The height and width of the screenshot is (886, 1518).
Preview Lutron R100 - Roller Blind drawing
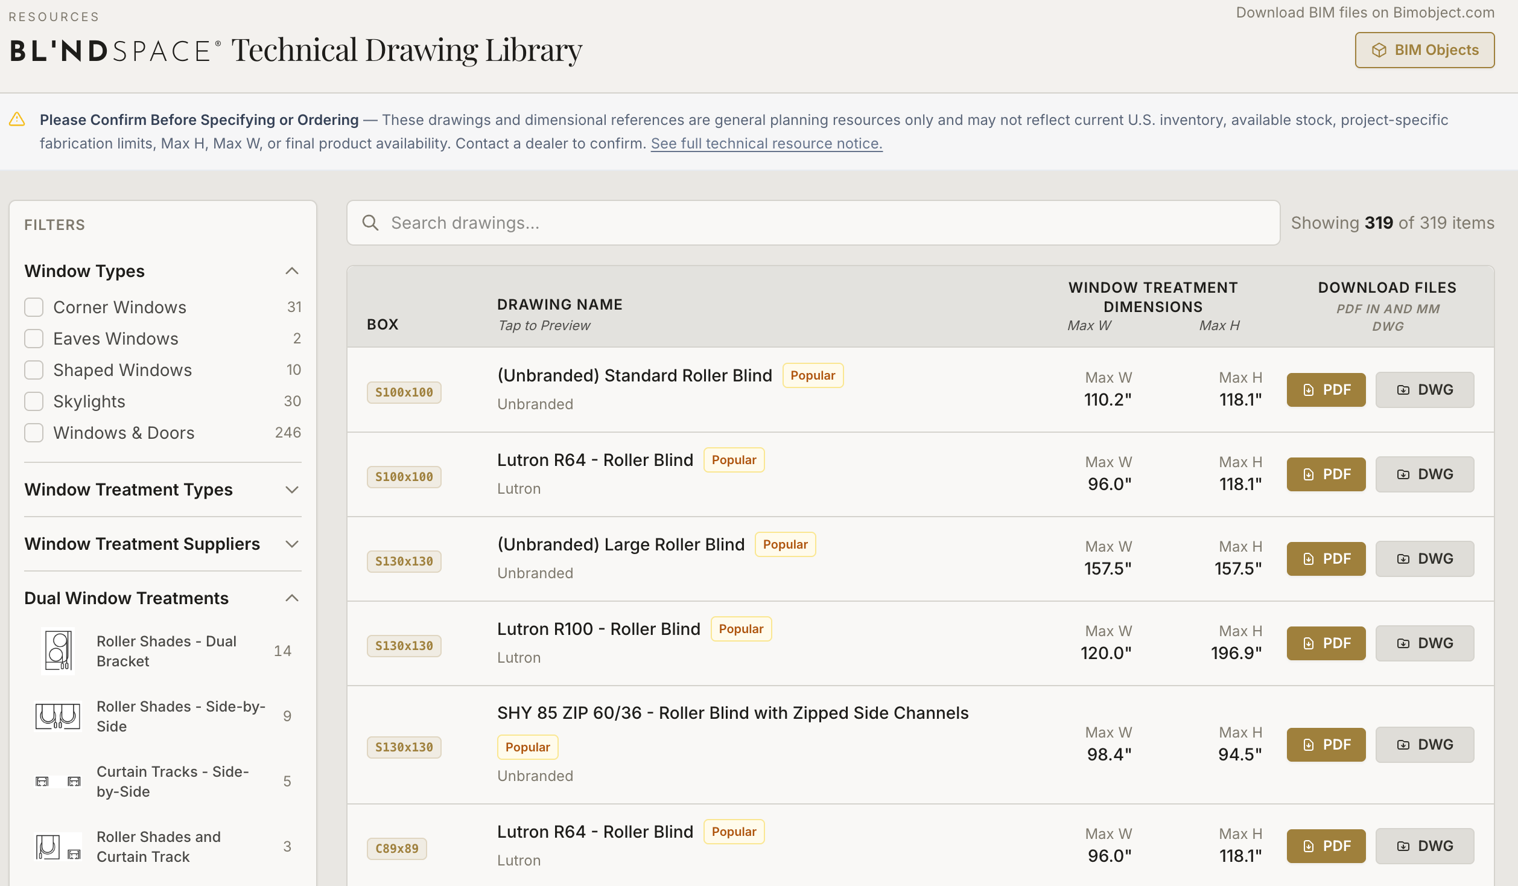[599, 629]
